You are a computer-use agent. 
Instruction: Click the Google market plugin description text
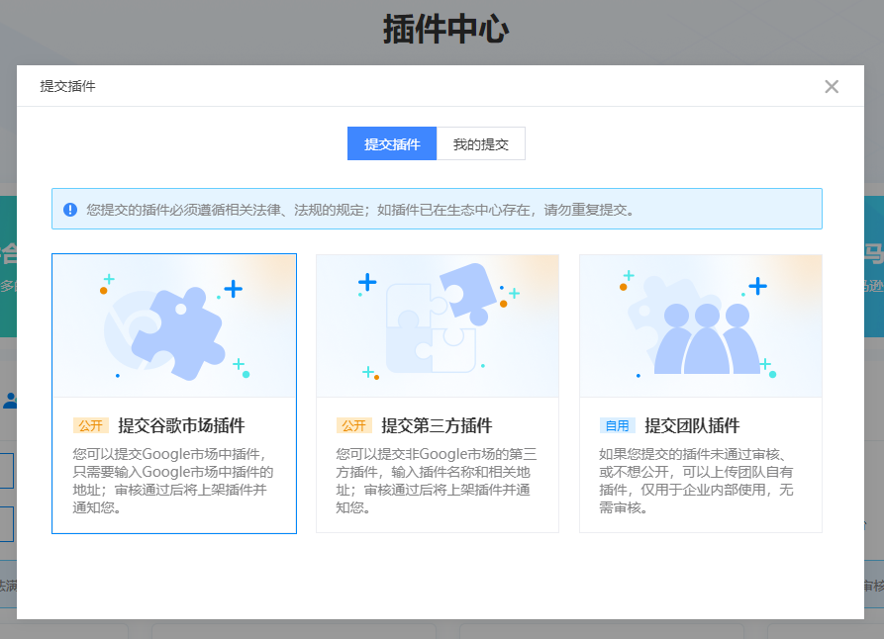click(173, 481)
